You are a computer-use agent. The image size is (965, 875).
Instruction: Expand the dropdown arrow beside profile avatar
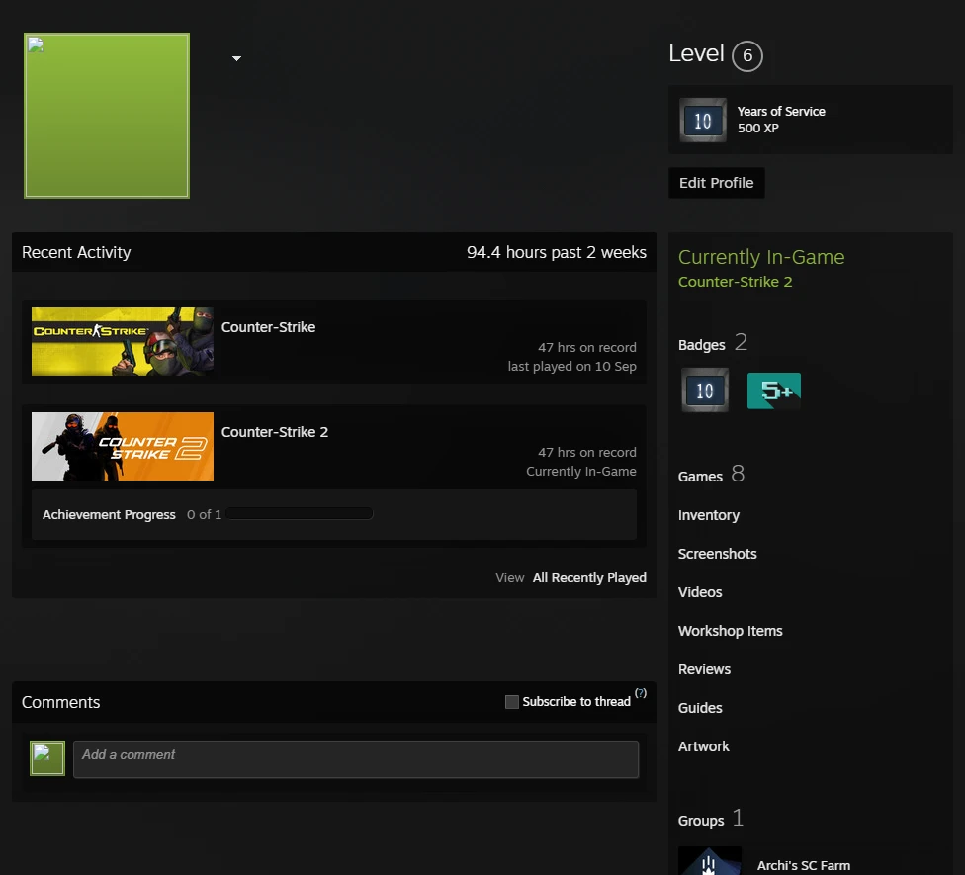(x=236, y=59)
